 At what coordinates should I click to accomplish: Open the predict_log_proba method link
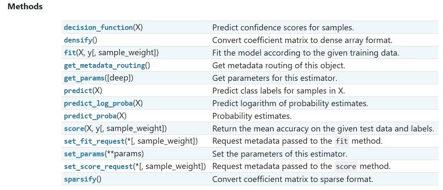[x=98, y=103]
